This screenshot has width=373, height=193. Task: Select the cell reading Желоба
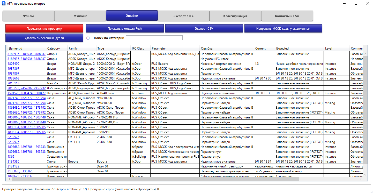pyautogui.click(x=57, y=83)
